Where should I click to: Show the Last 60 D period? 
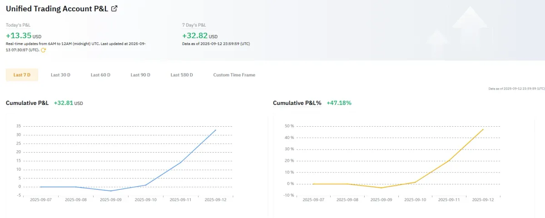(x=100, y=75)
